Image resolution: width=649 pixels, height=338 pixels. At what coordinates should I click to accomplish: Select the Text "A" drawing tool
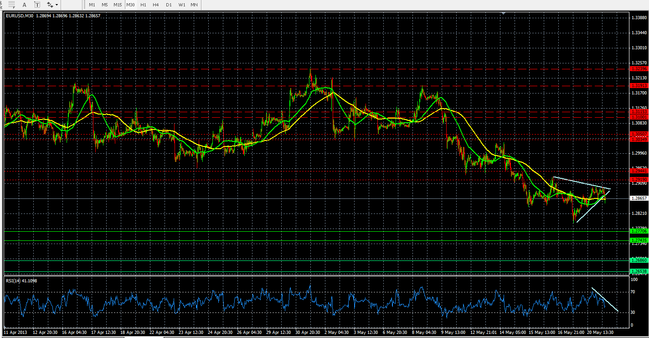pyautogui.click(x=25, y=5)
